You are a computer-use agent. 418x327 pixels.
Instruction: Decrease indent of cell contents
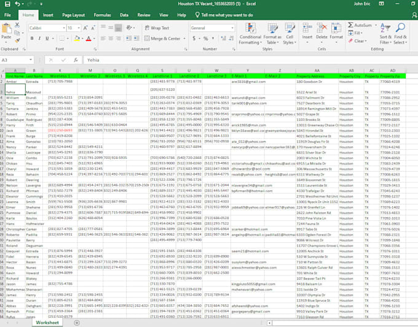[x=128, y=38]
